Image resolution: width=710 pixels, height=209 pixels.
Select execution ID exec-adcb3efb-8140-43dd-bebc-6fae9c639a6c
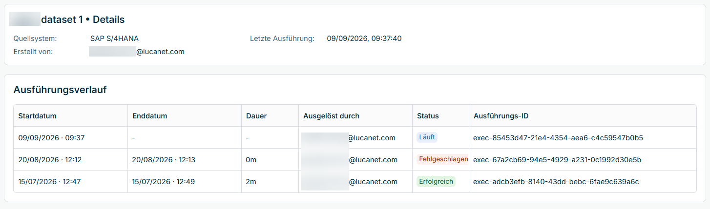coord(556,182)
